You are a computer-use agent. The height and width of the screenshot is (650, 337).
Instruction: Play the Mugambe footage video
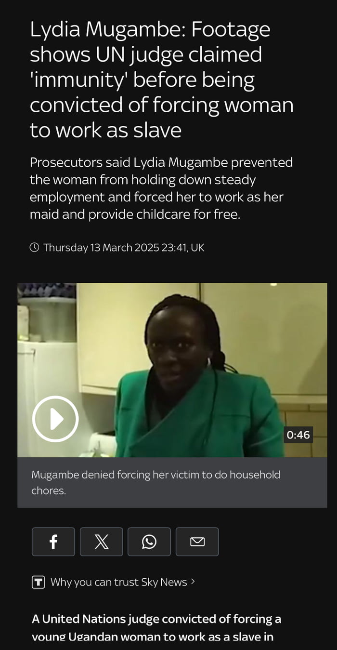(x=55, y=419)
